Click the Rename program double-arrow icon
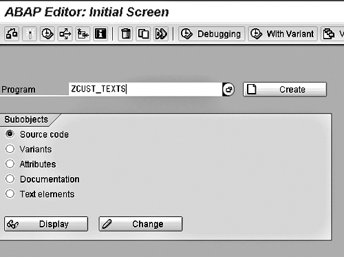Screen dimensions: 344x257 pyautogui.click(x=161, y=34)
